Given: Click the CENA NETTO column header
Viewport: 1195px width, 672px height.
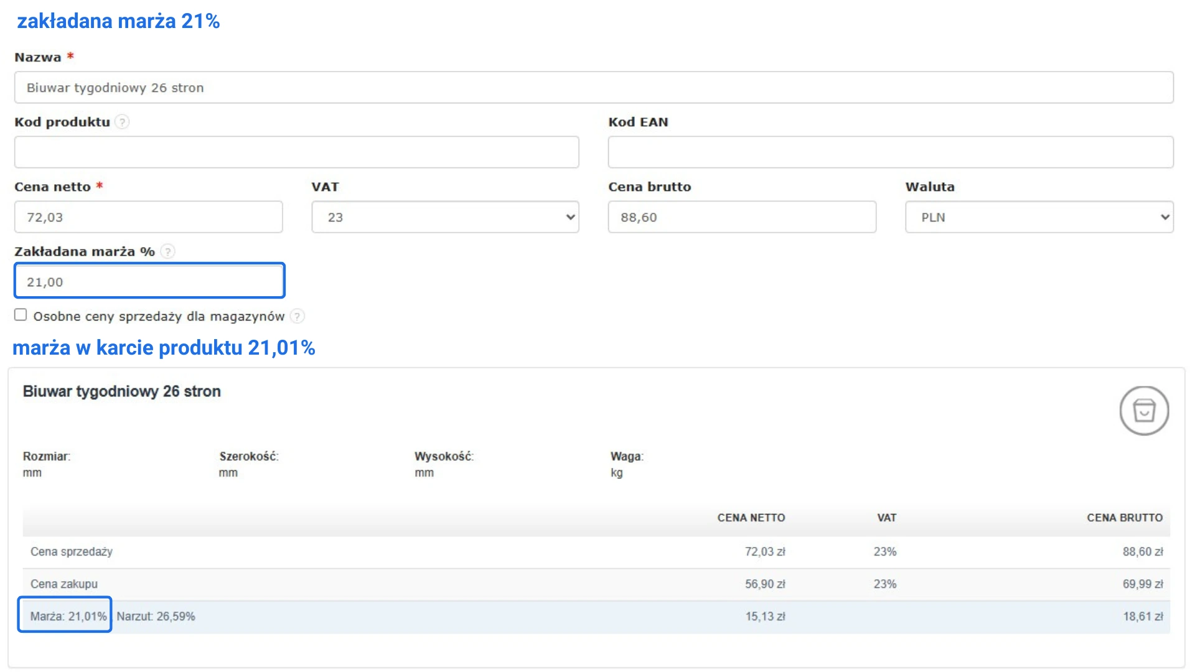Looking at the screenshot, I should pyautogui.click(x=751, y=518).
